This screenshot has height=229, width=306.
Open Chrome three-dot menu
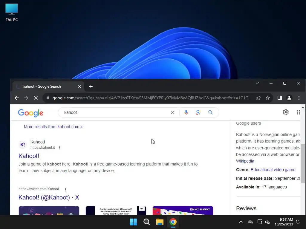(299, 98)
